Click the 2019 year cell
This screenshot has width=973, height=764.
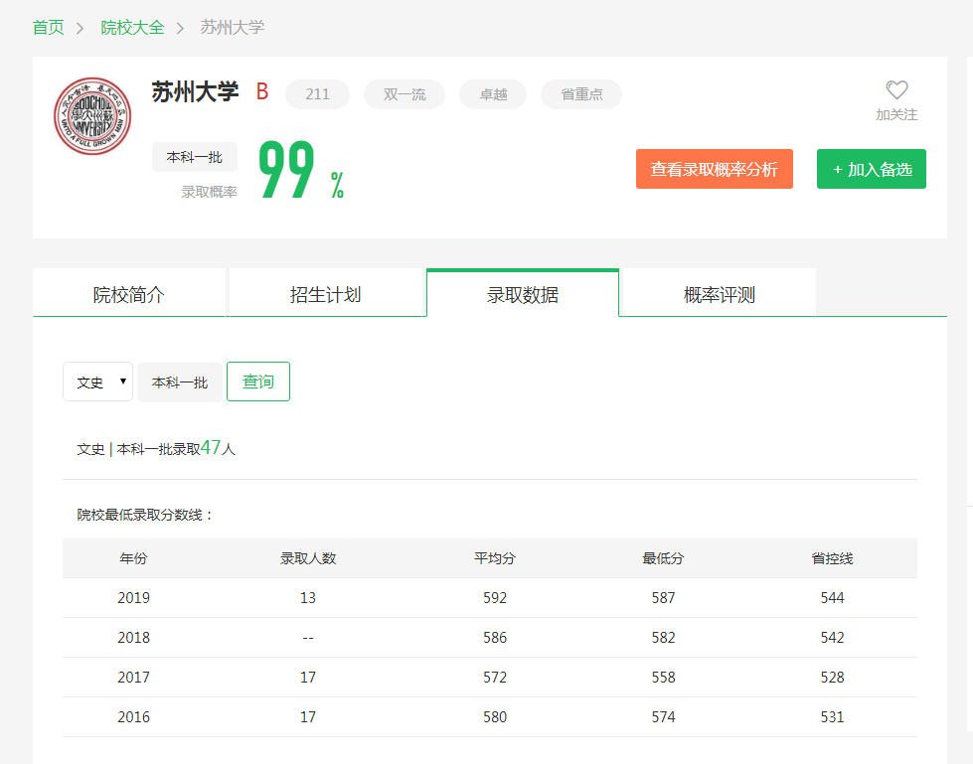[133, 598]
